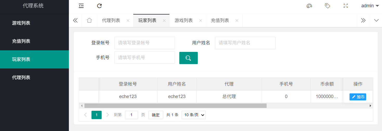Click the refresh page icon

click(x=99, y=6)
